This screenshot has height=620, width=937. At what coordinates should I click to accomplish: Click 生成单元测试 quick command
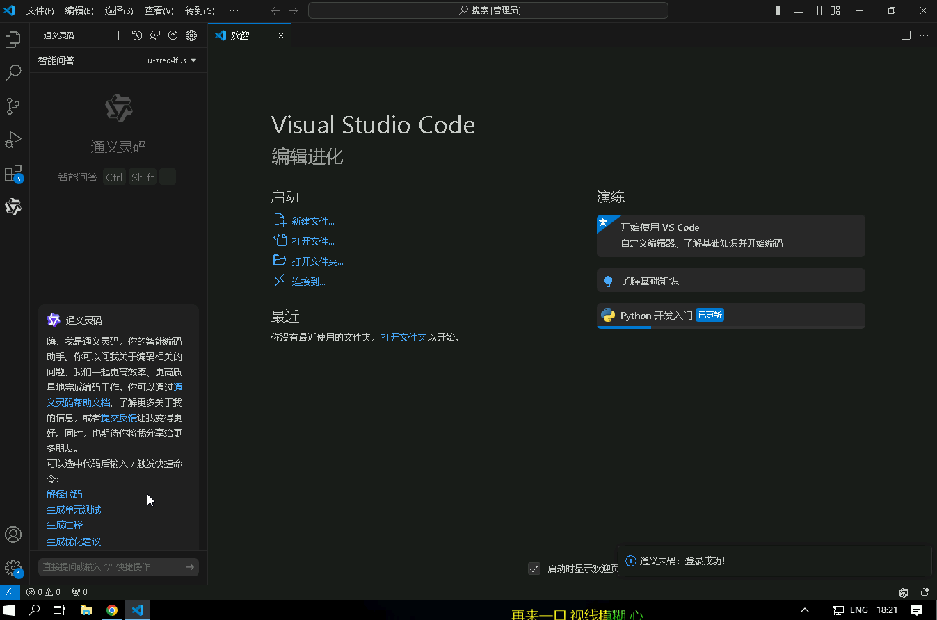click(74, 509)
